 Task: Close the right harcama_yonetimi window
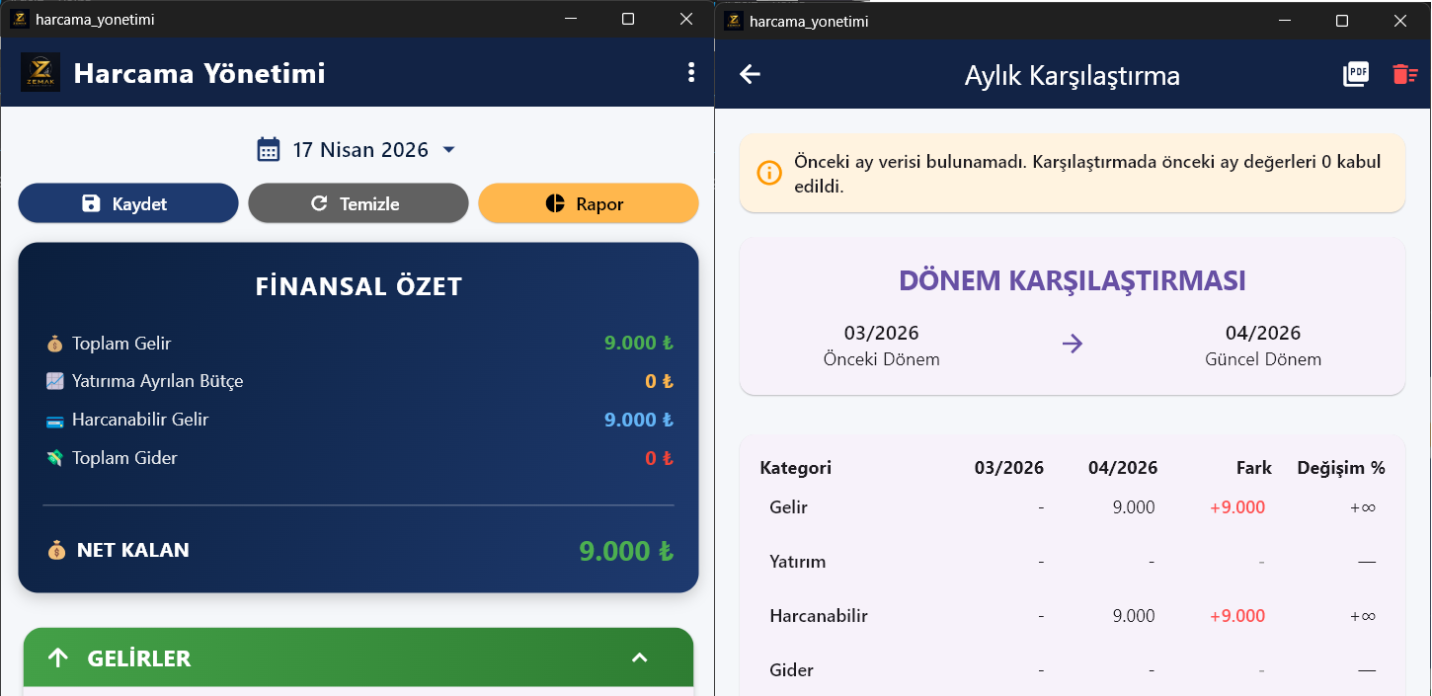[x=1399, y=20]
